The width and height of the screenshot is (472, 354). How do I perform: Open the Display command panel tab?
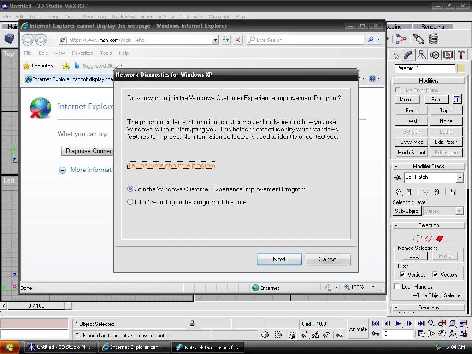tap(448, 55)
